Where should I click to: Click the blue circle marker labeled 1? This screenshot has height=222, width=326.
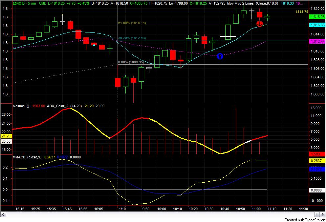point(220,56)
